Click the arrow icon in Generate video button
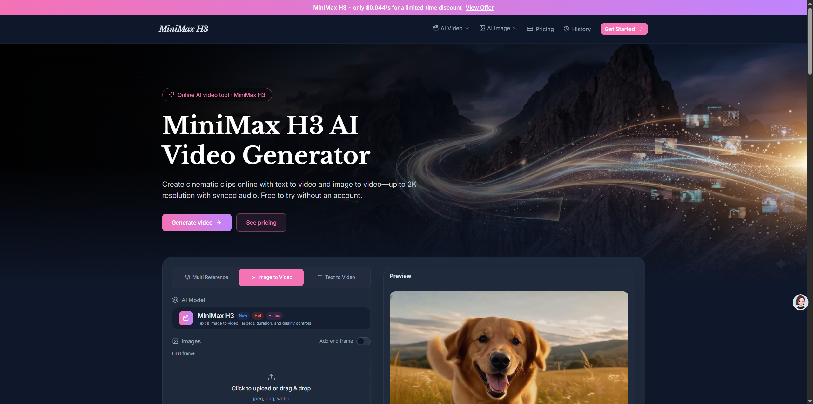This screenshot has width=813, height=404. [x=219, y=222]
